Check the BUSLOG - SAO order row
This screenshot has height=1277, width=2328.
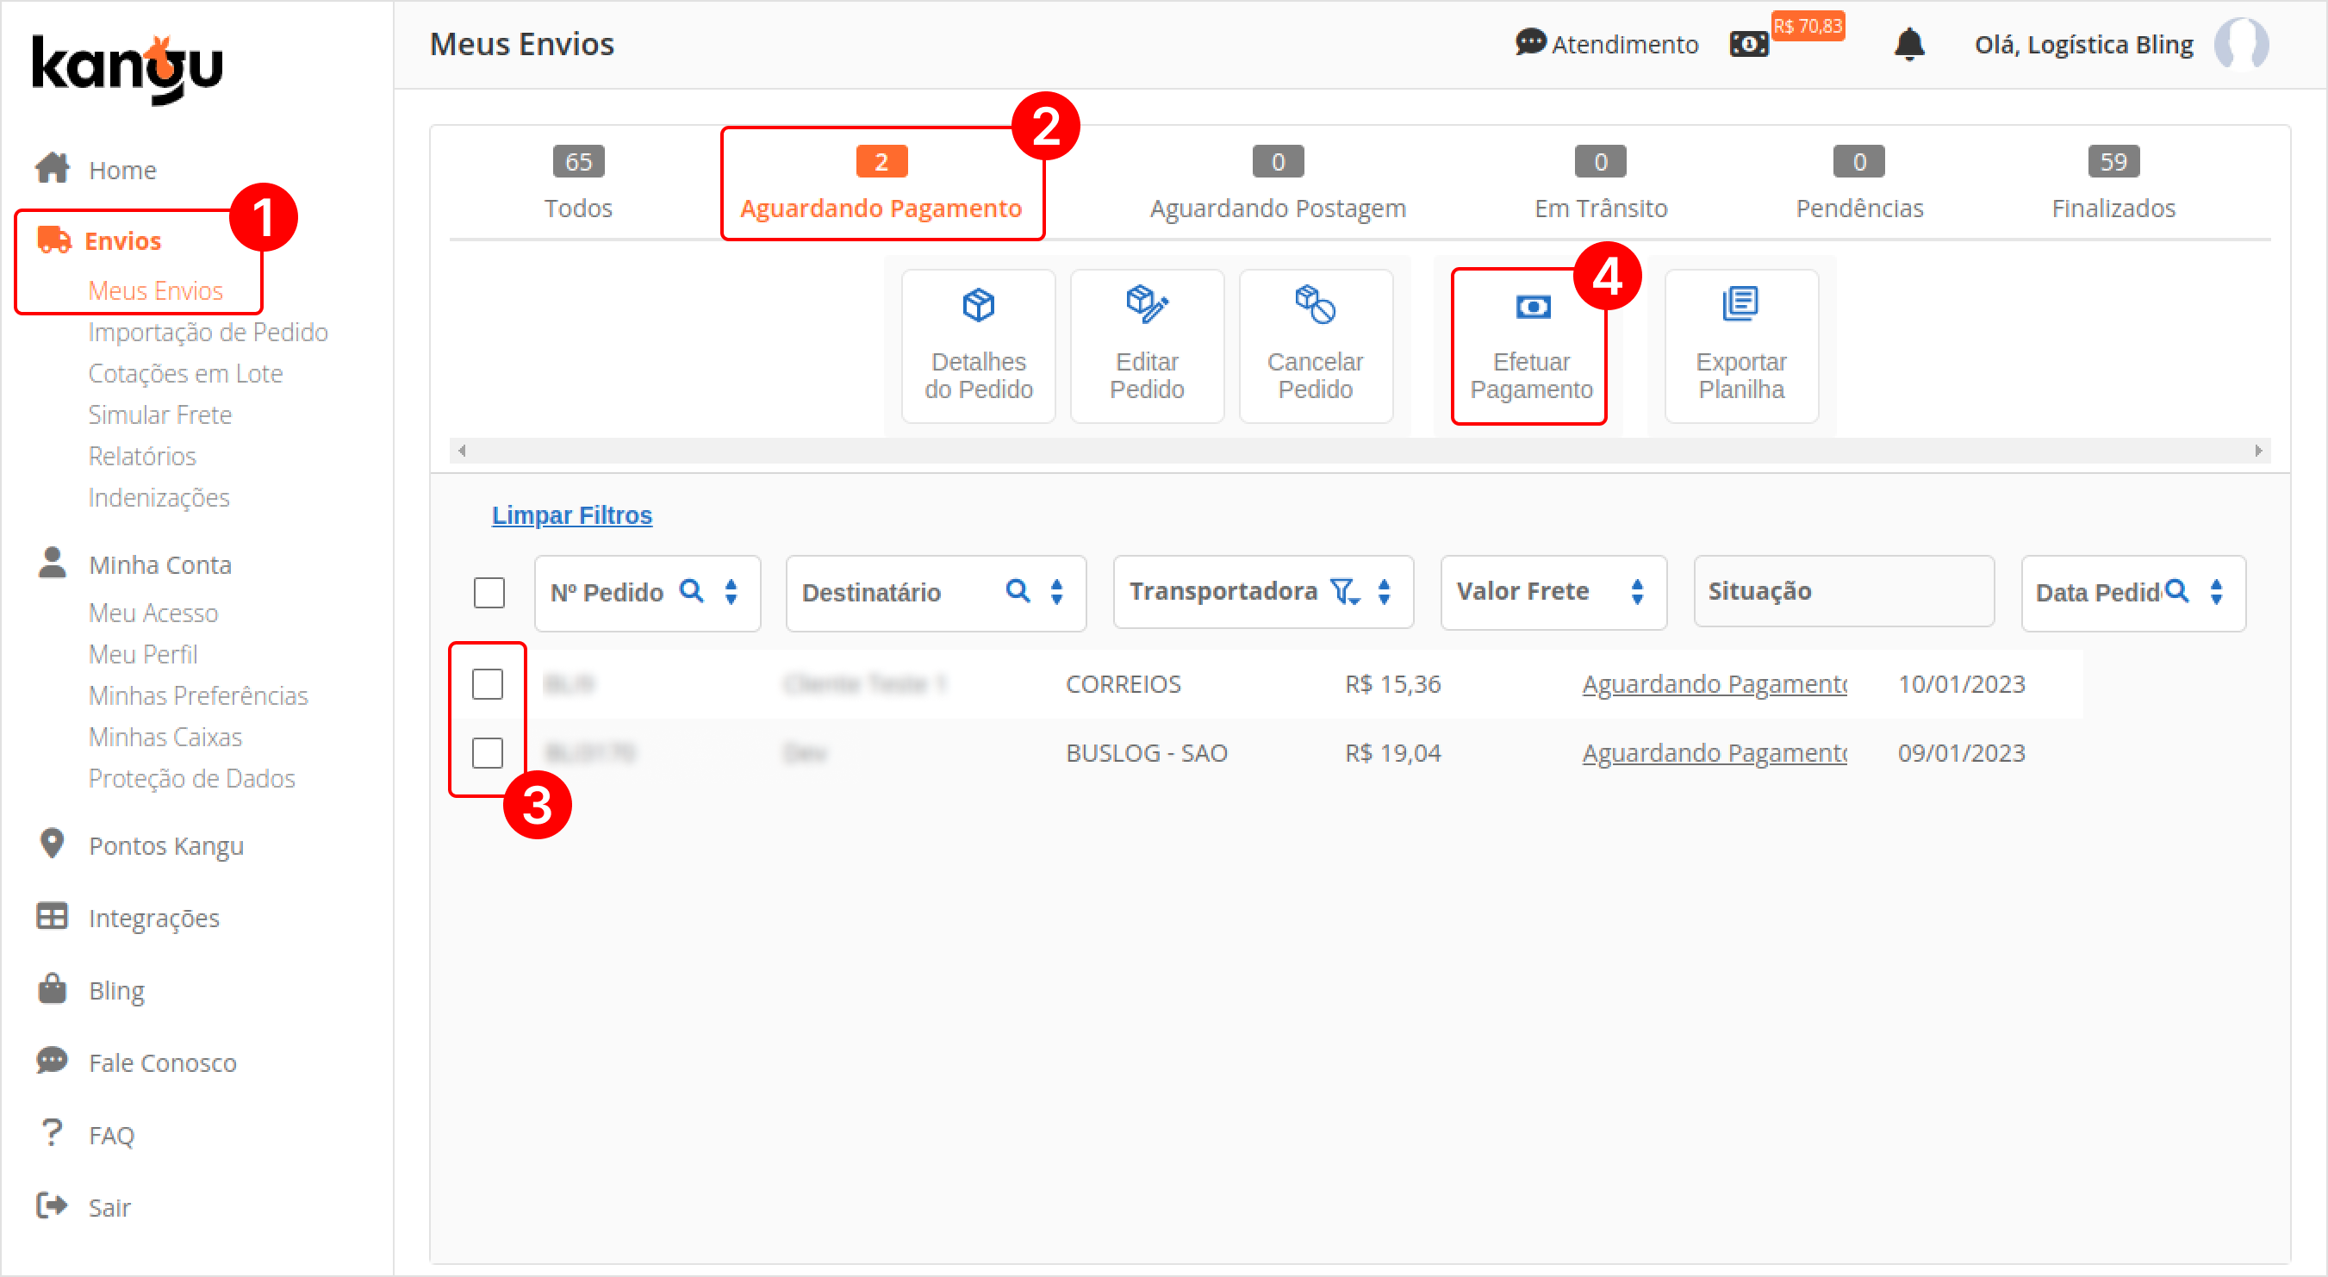[487, 753]
